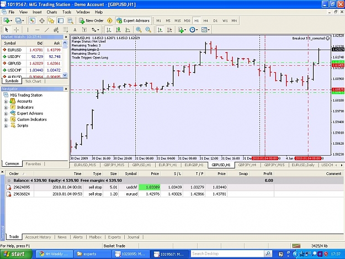Select the Fibonacci retracement tool
The image size is (345, 259).
click(x=66, y=29)
